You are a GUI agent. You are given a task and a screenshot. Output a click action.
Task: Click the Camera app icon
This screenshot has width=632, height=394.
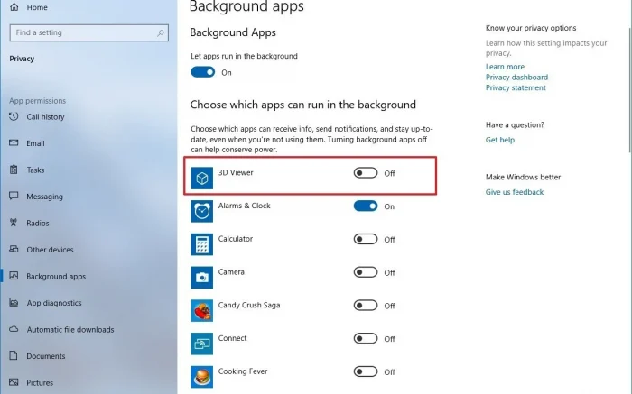pyautogui.click(x=202, y=278)
